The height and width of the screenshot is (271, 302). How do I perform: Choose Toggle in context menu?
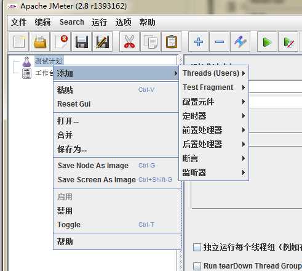tap(116, 225)
